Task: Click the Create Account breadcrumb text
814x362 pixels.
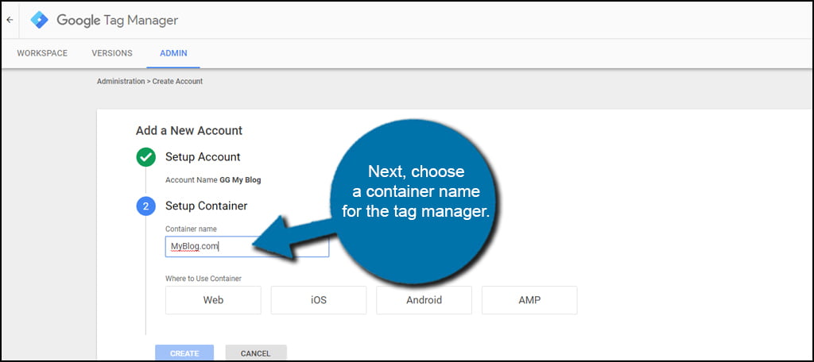Action: 177,82
